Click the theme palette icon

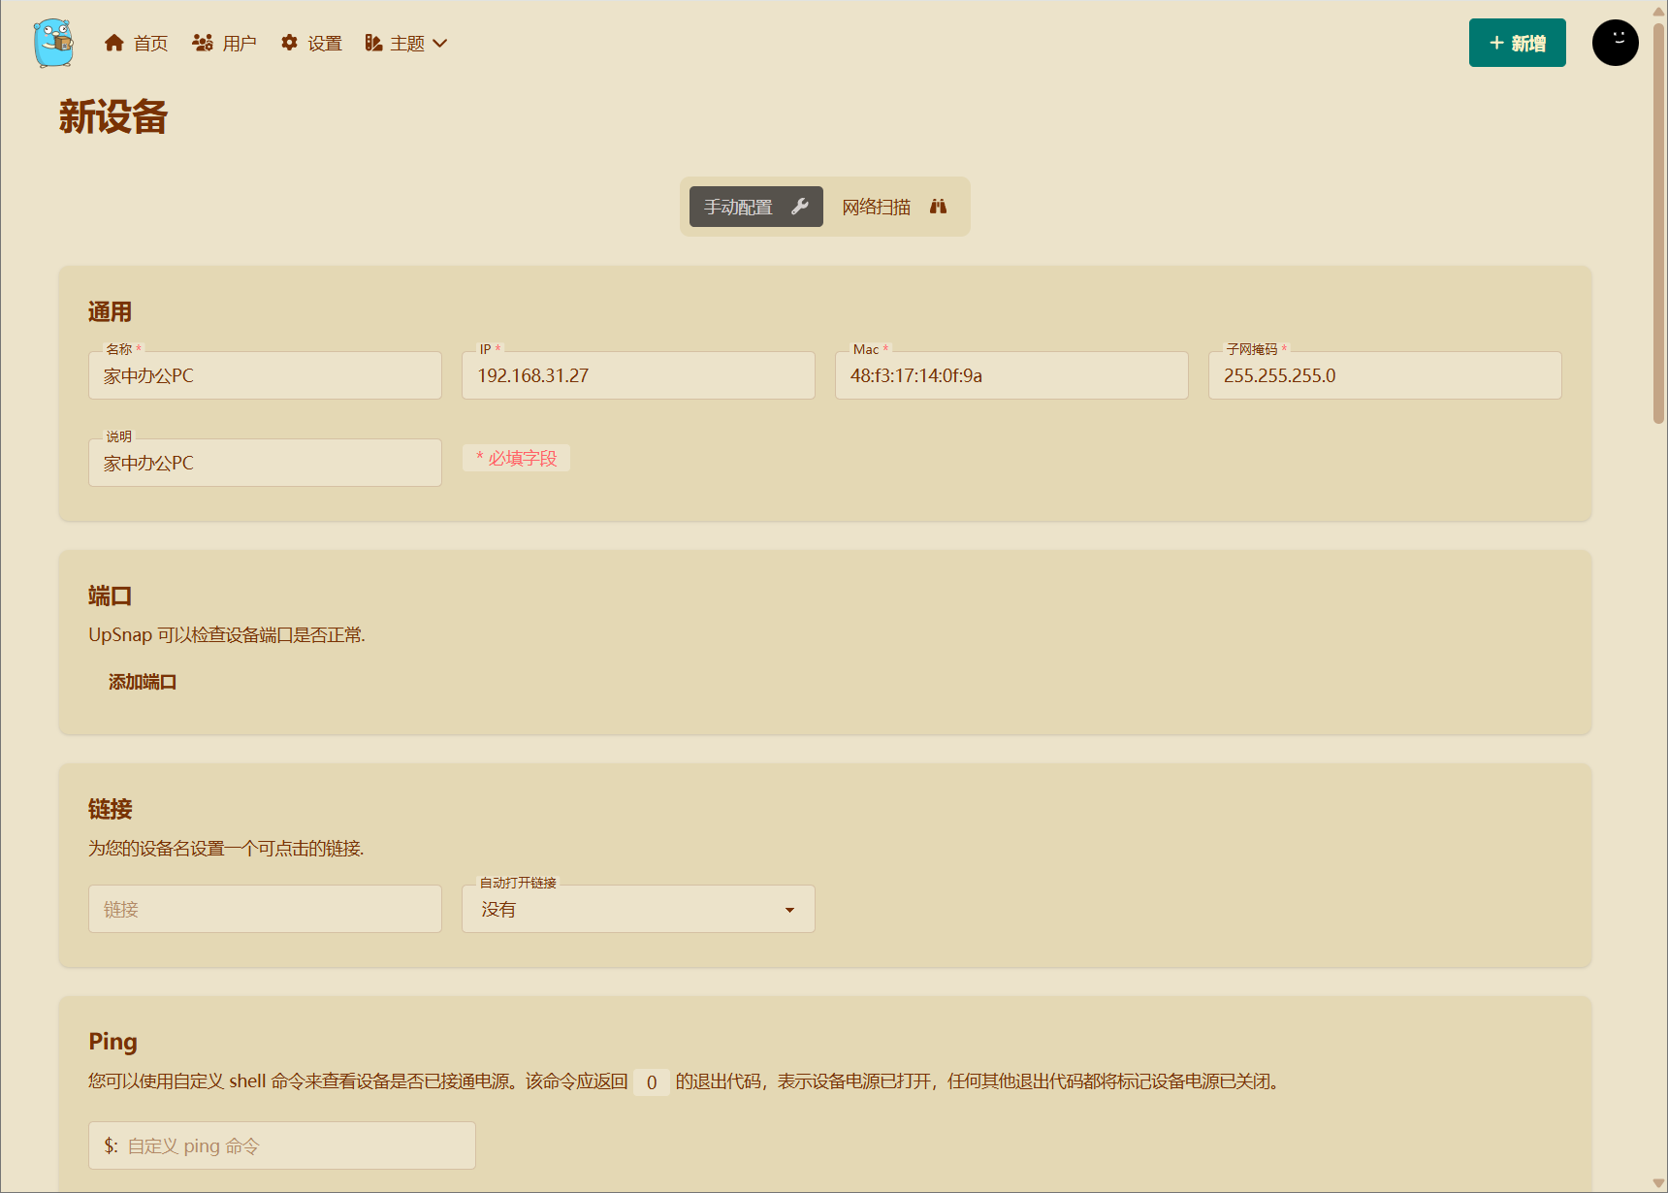[x=373, y=43]
